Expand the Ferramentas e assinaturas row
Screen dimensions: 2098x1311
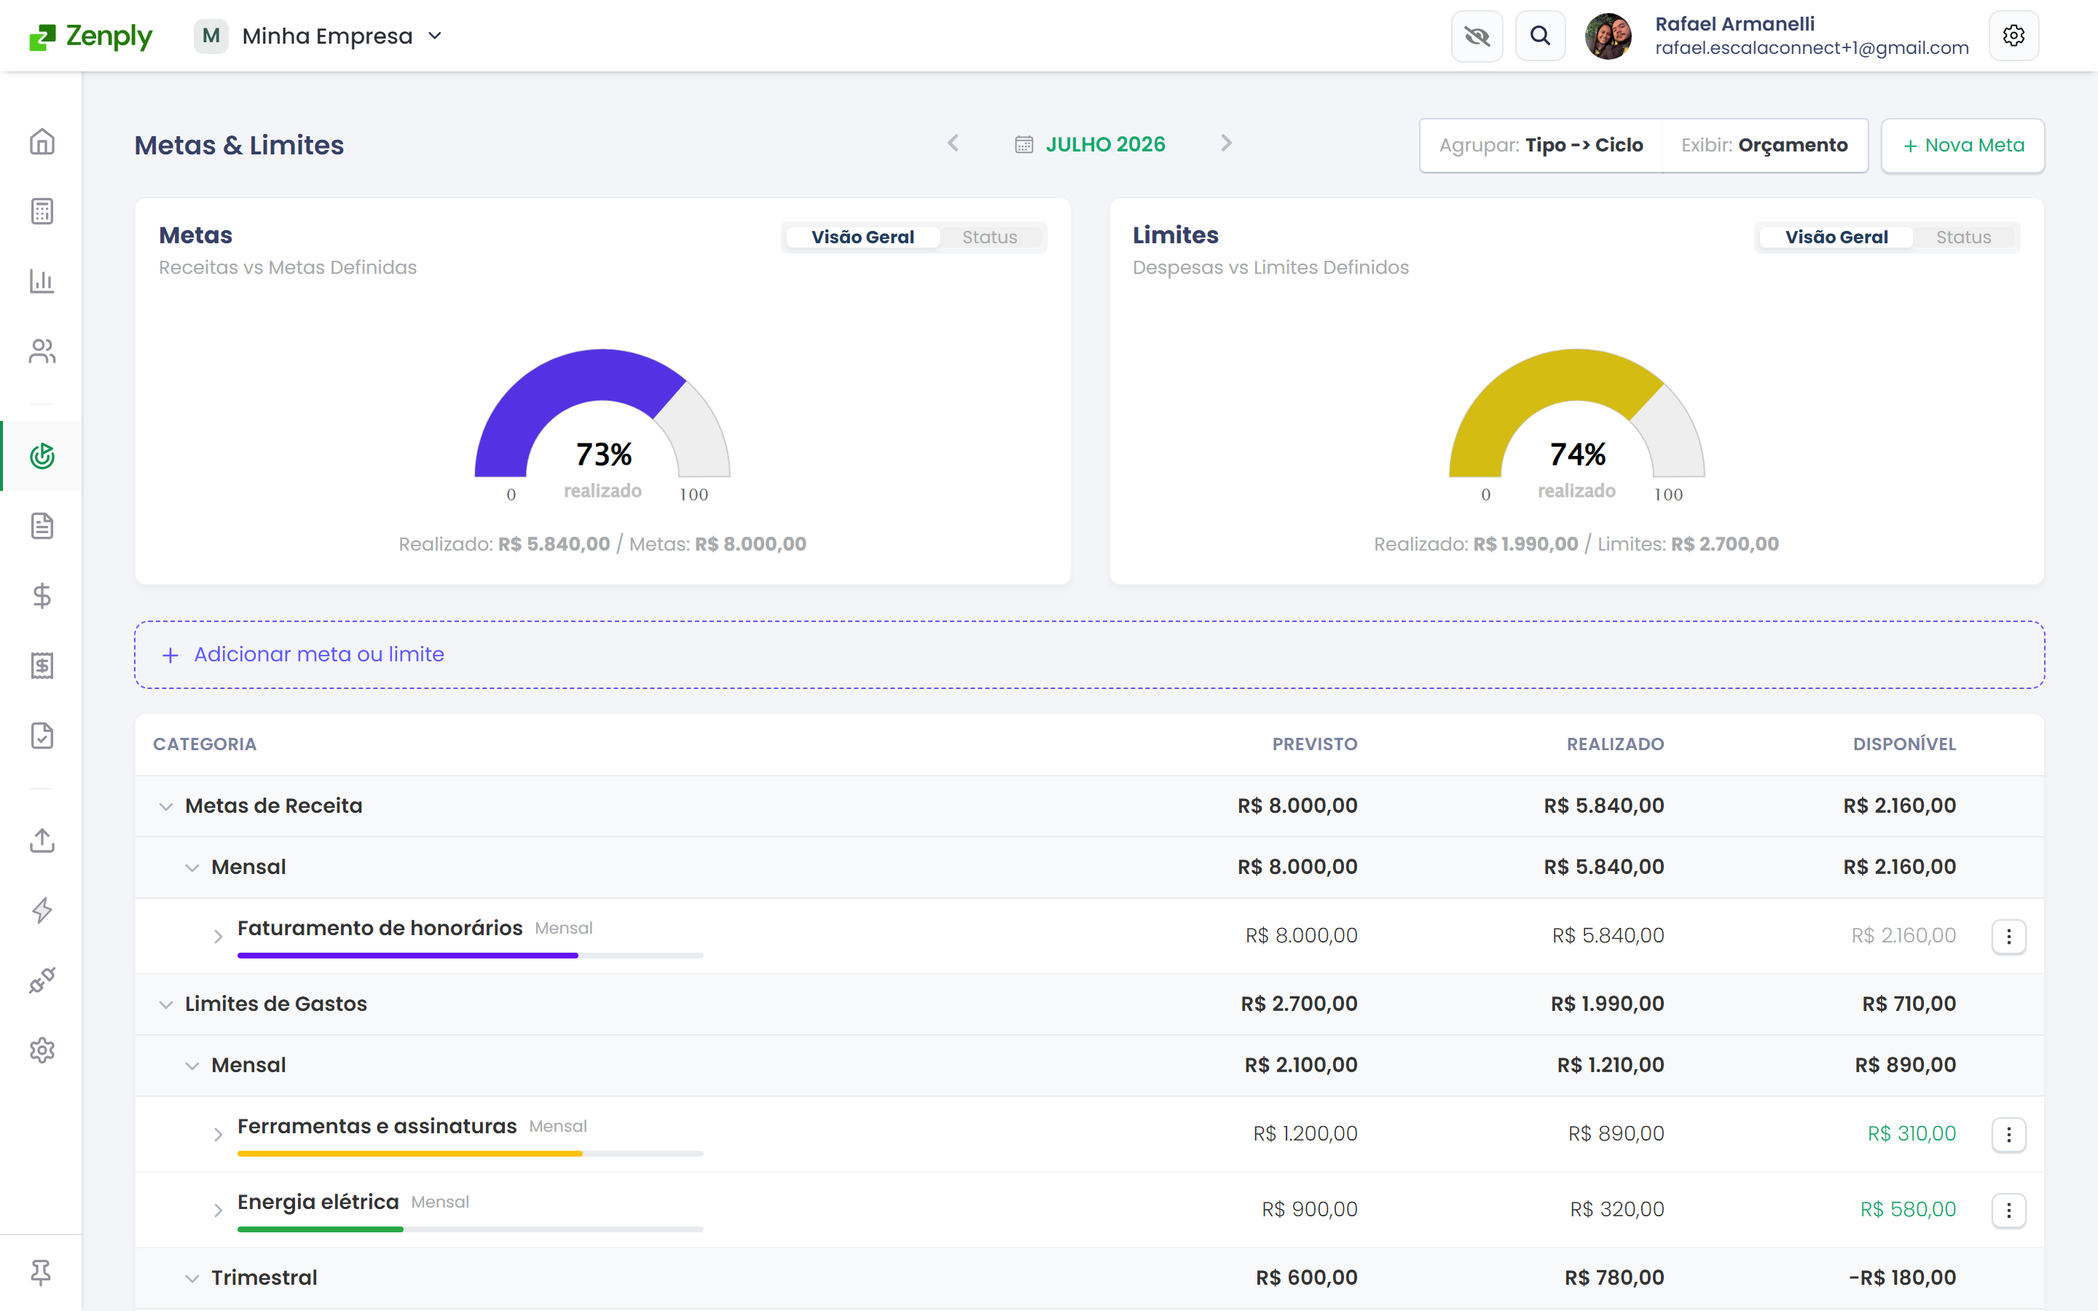coord(218,1134)
